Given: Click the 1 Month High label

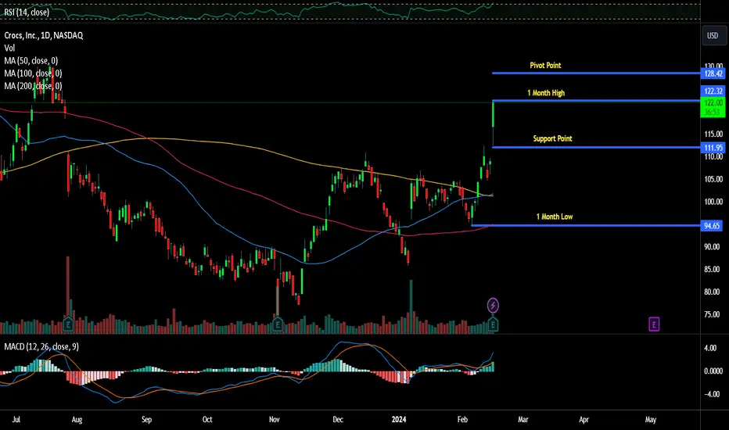Looking at the screenshot, I should [546, 93].
